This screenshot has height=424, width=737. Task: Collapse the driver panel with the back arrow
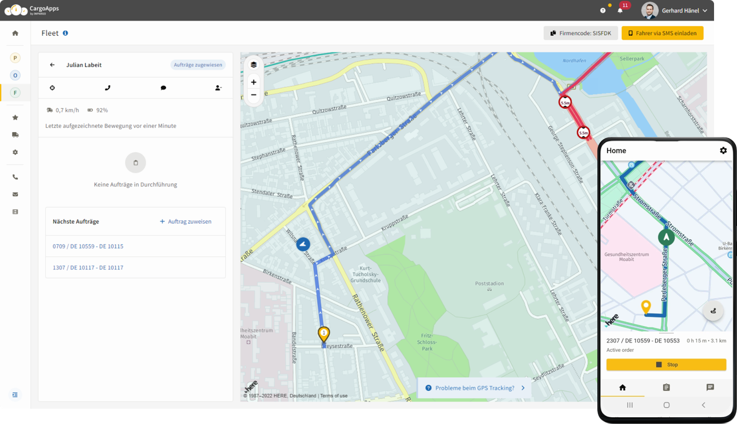(52, 64)
